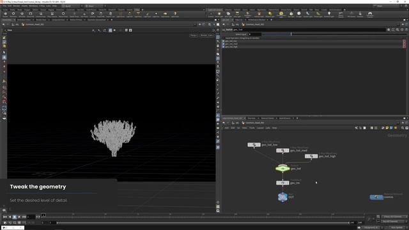This screenshot has height=230, width=409.
Task: Create a Volume Light from the shelf
Action: pyautogui.click(x=259, y=14)
